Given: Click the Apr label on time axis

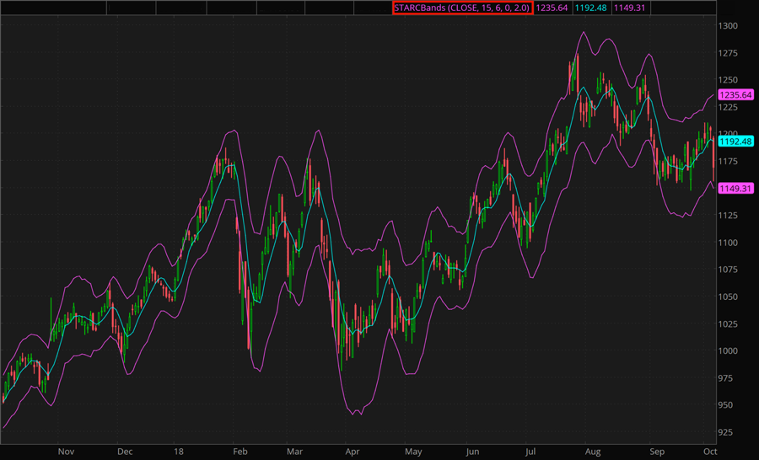Looking at the screenshot, I should [x=353, y=451].
